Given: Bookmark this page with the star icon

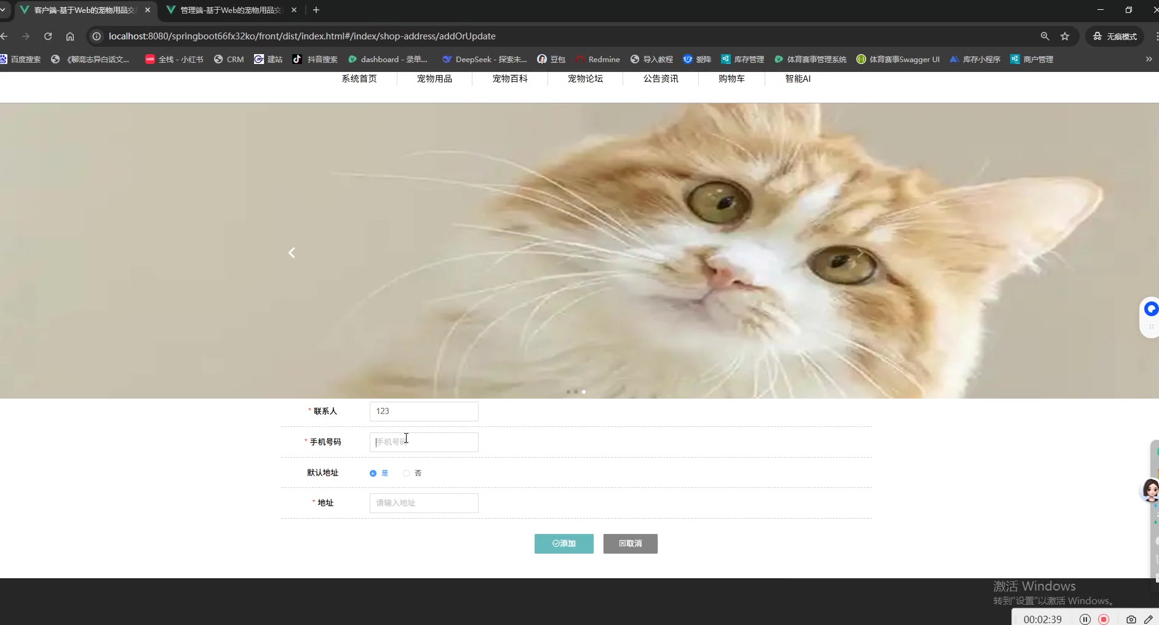Looking at the screenshot, I should point(1065,36).
